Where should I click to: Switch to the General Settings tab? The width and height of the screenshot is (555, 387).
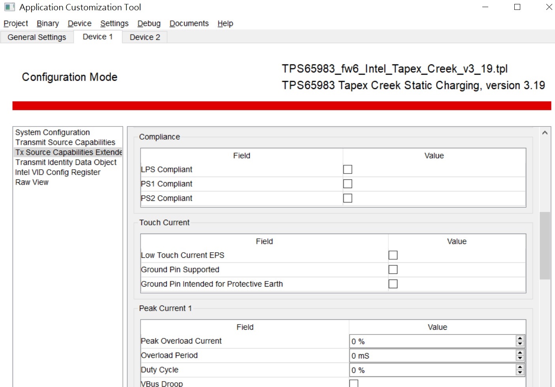[37, 37]
